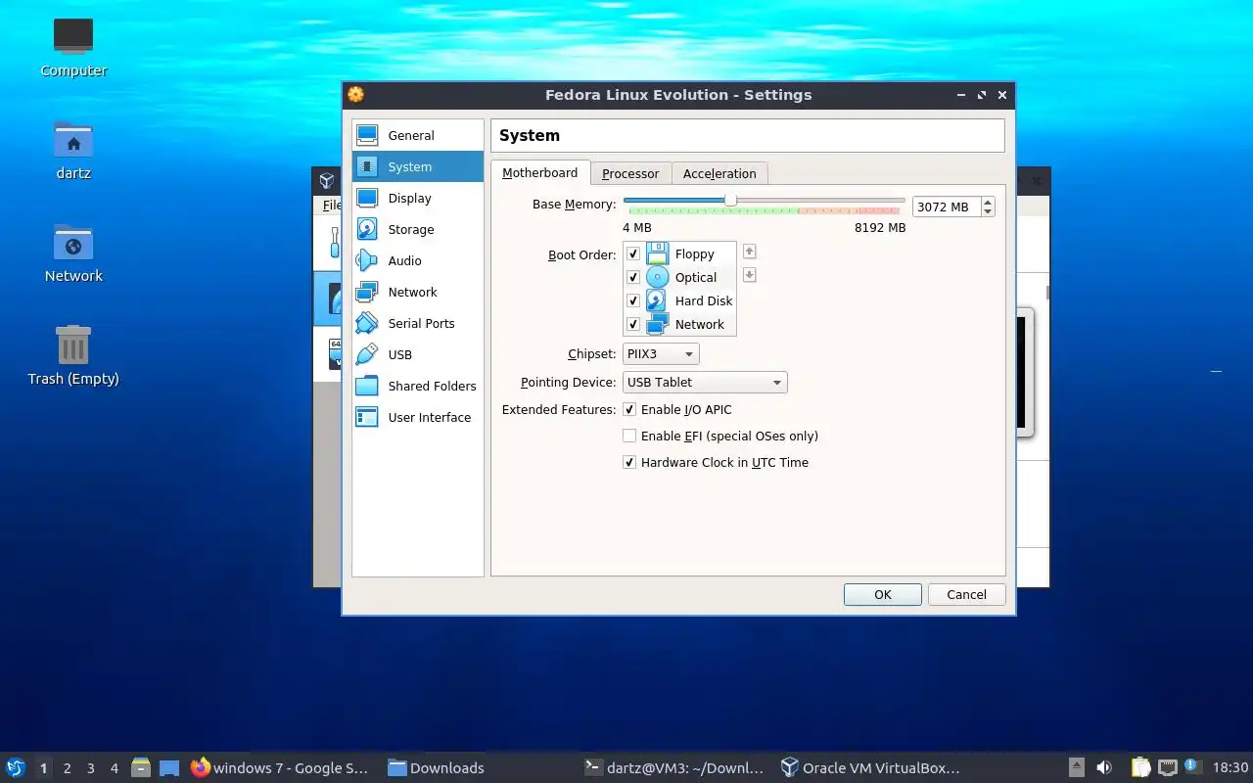Open the Computer desktop icon
Image resolution: width=1253 pixels, height=783 pixels.
[x=73, y=47]
